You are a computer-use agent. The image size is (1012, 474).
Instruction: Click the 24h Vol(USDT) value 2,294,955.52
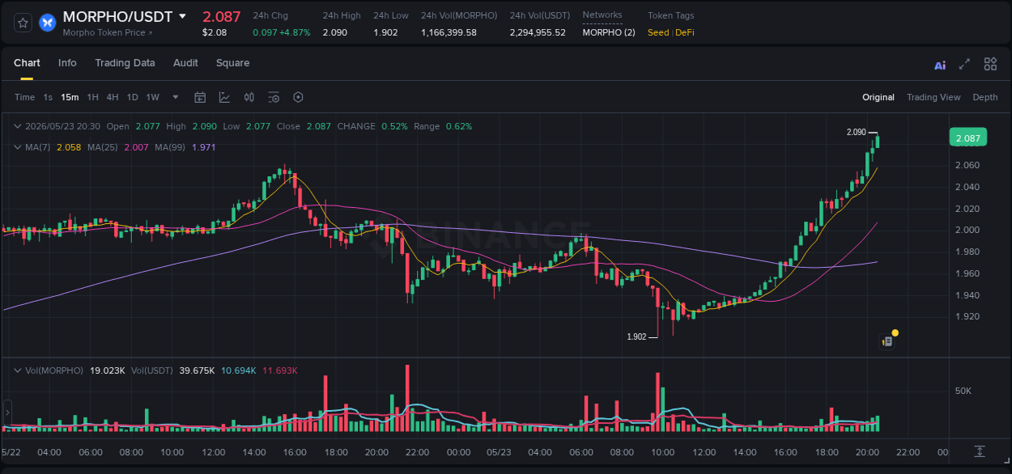point(538,32)
